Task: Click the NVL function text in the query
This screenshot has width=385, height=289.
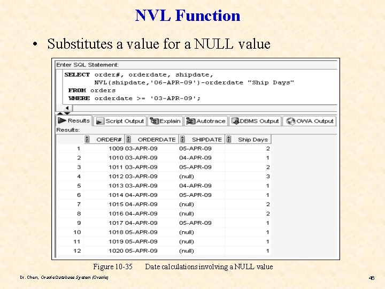Action: 101,82
